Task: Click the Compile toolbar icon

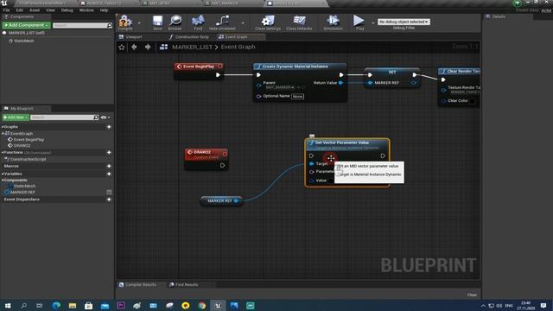Action: tap(124, 22)
